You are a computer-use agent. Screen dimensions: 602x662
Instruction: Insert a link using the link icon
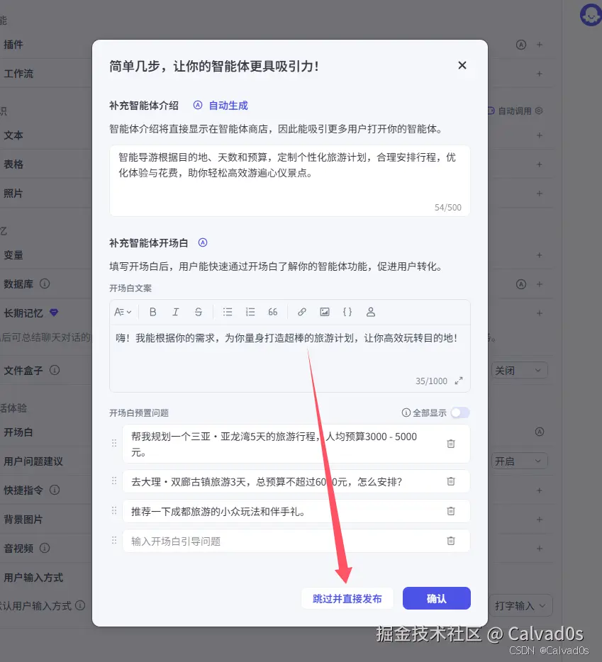(x=301, y=312)
